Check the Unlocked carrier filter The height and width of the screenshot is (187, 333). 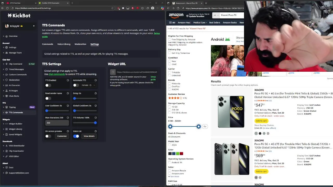pyautogui.click(x=170, y=75)
